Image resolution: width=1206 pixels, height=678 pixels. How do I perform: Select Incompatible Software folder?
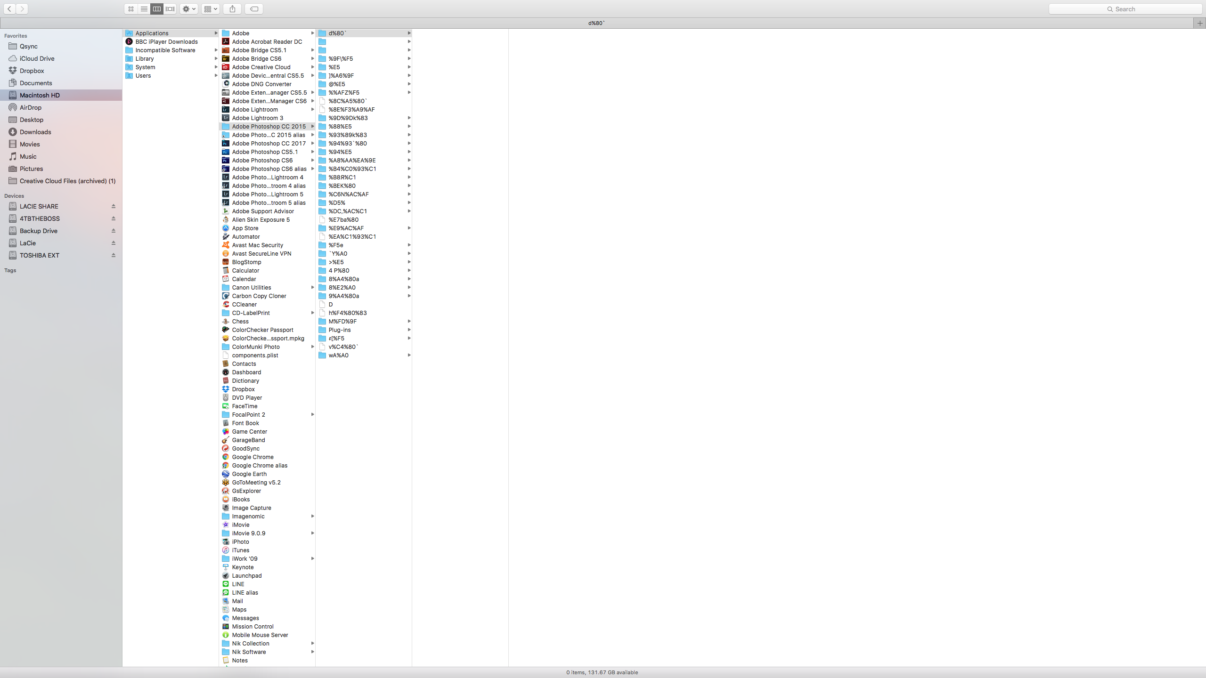165,50
